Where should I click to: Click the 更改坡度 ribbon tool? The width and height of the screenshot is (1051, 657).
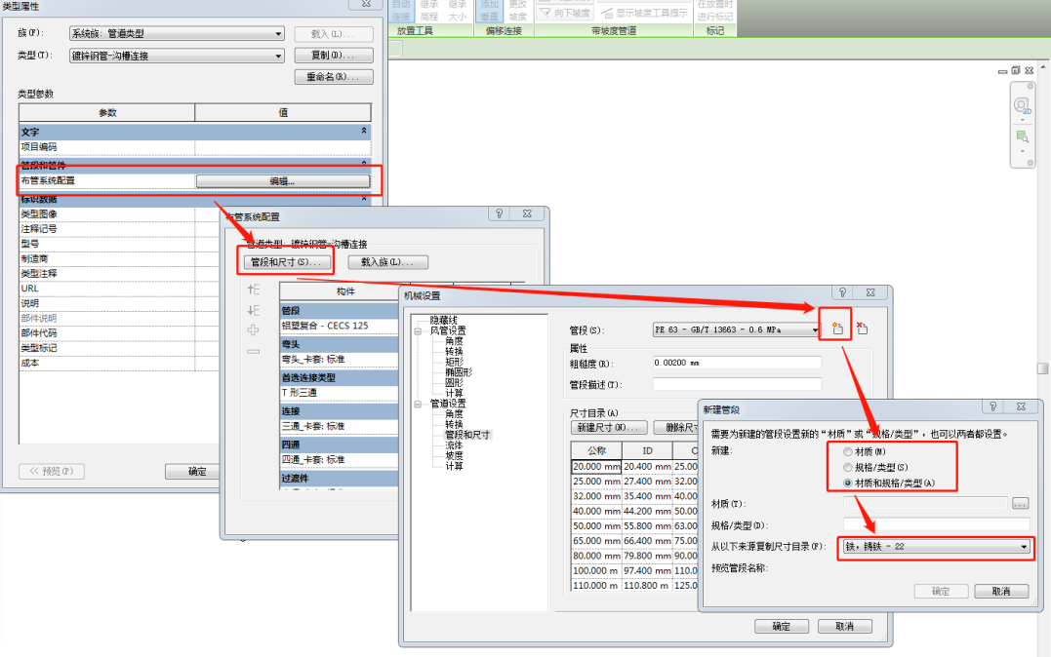coord(517,10)
